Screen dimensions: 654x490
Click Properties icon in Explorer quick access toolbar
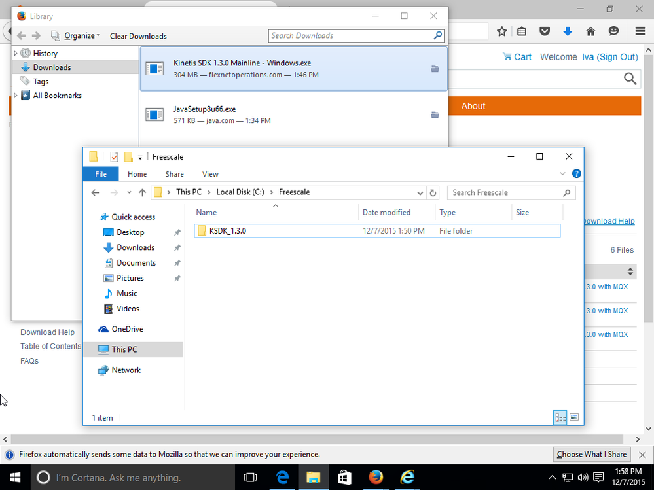[115, 157]
